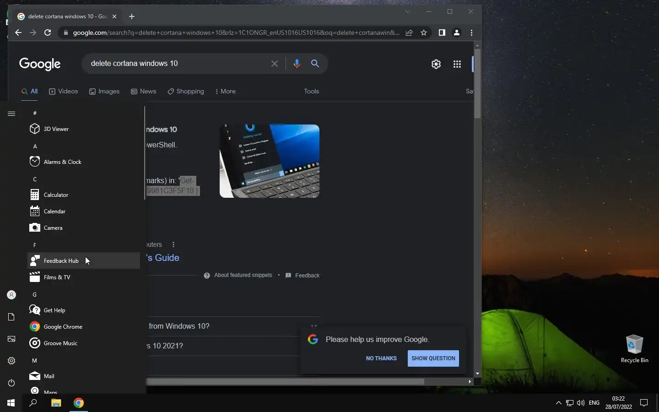Click NO THANKS on Google prompt
This screenshot has height=412, width=659.
point(381,358)
